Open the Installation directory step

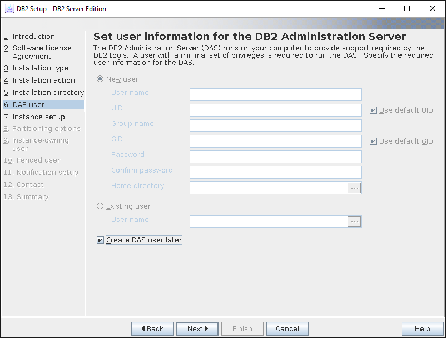point(48,93)
